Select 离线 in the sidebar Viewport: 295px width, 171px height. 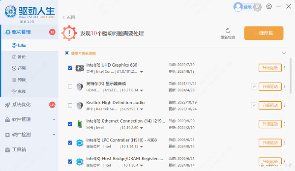30,92
